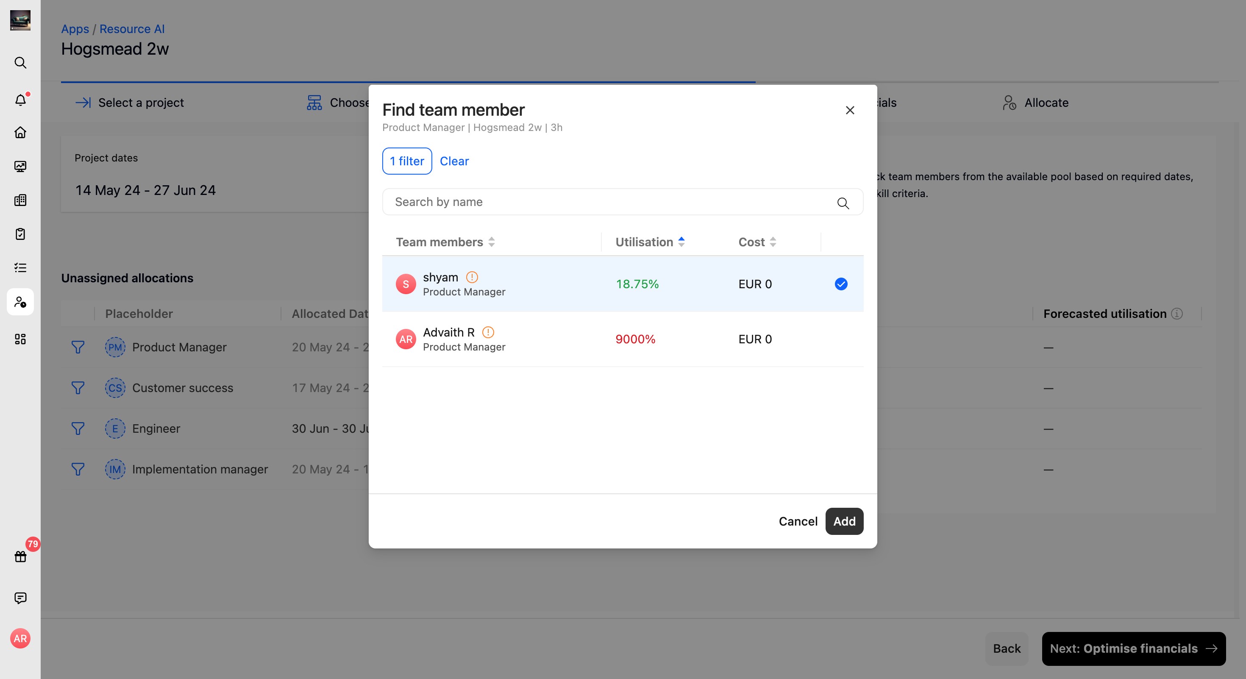The image size is (1246, 679).
Task: Click the Customer success placeholder name
Action: click(x=182, y=388)
